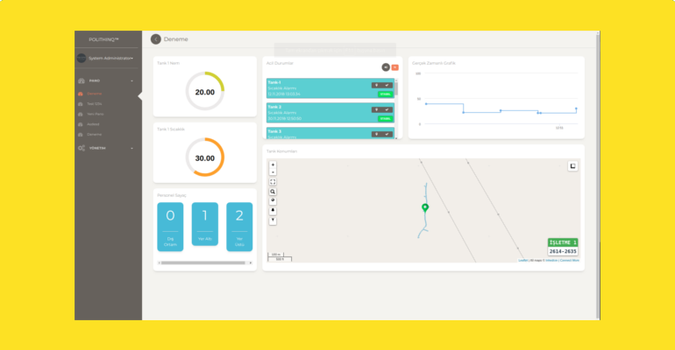Click the back arrow beside Deneme title

click(156, 39)
